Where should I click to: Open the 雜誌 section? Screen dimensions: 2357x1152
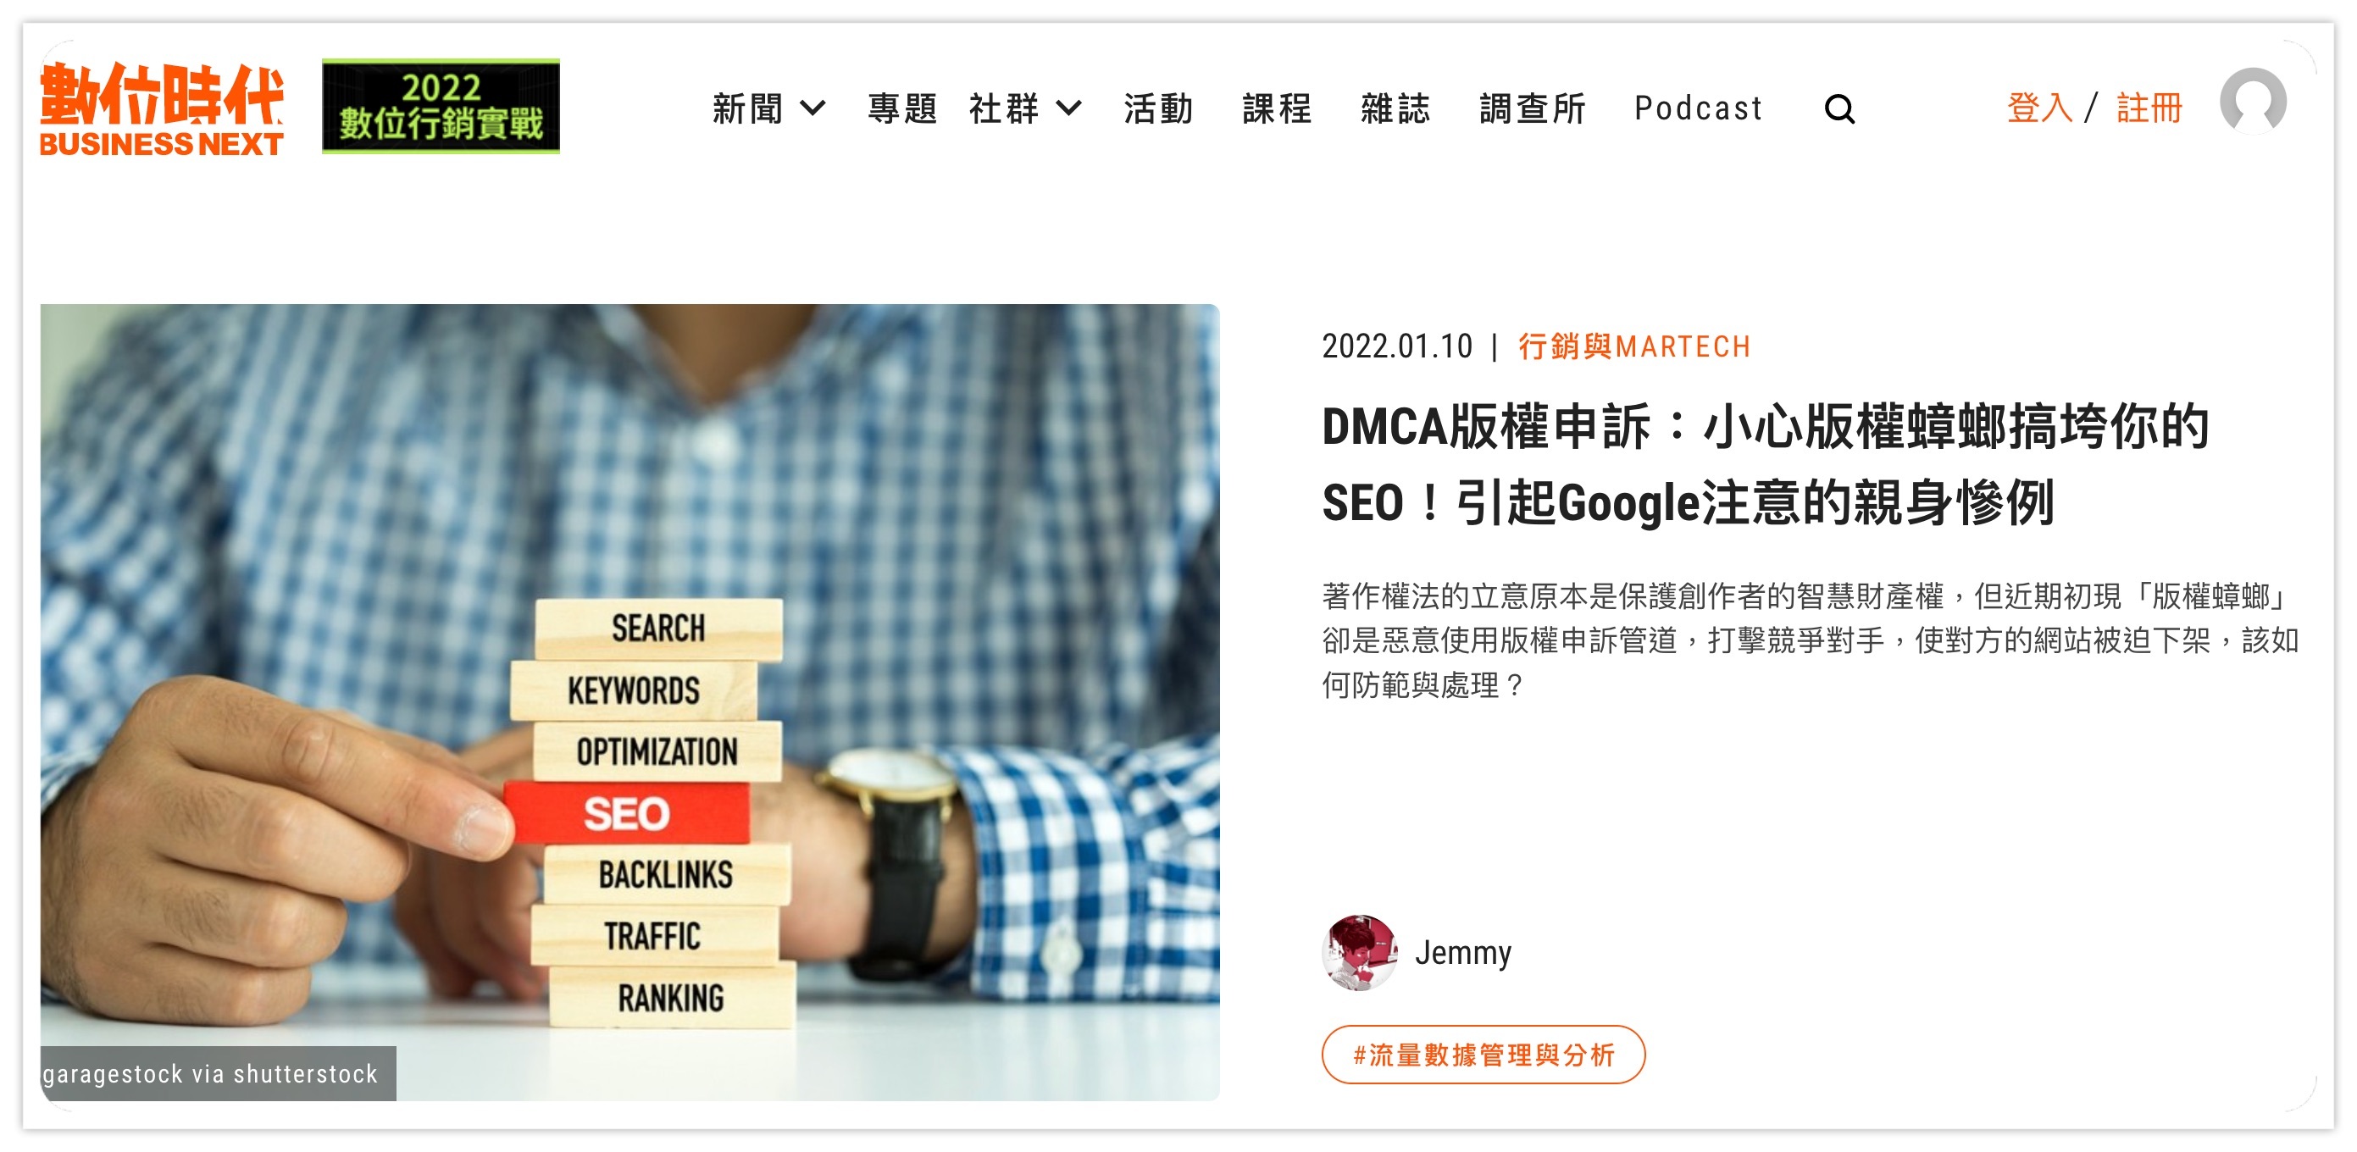(x=1395, y=108)
